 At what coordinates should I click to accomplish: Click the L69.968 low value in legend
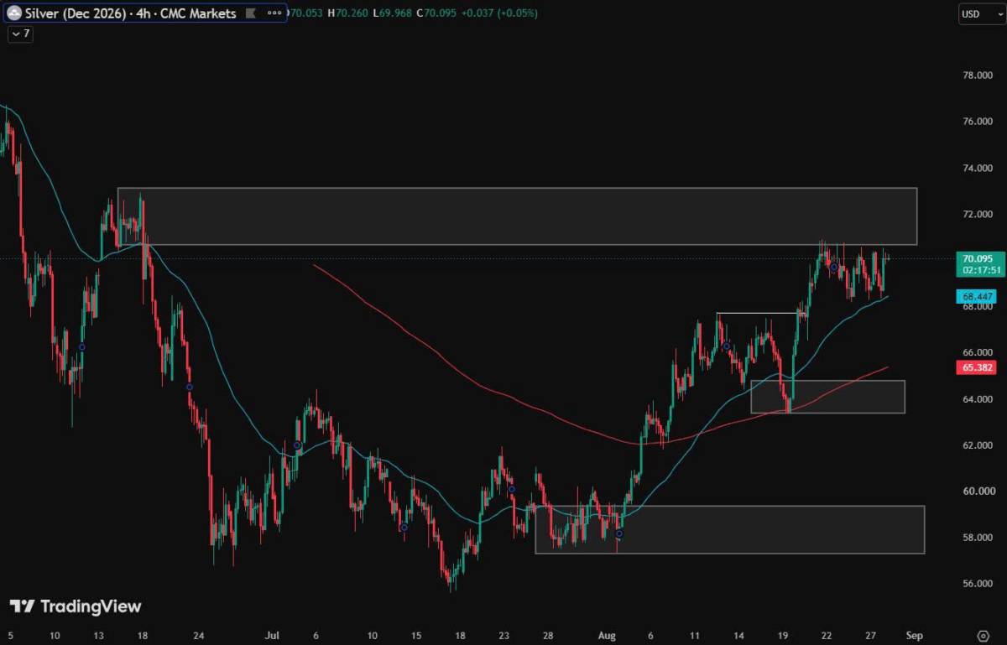(393, 13)
